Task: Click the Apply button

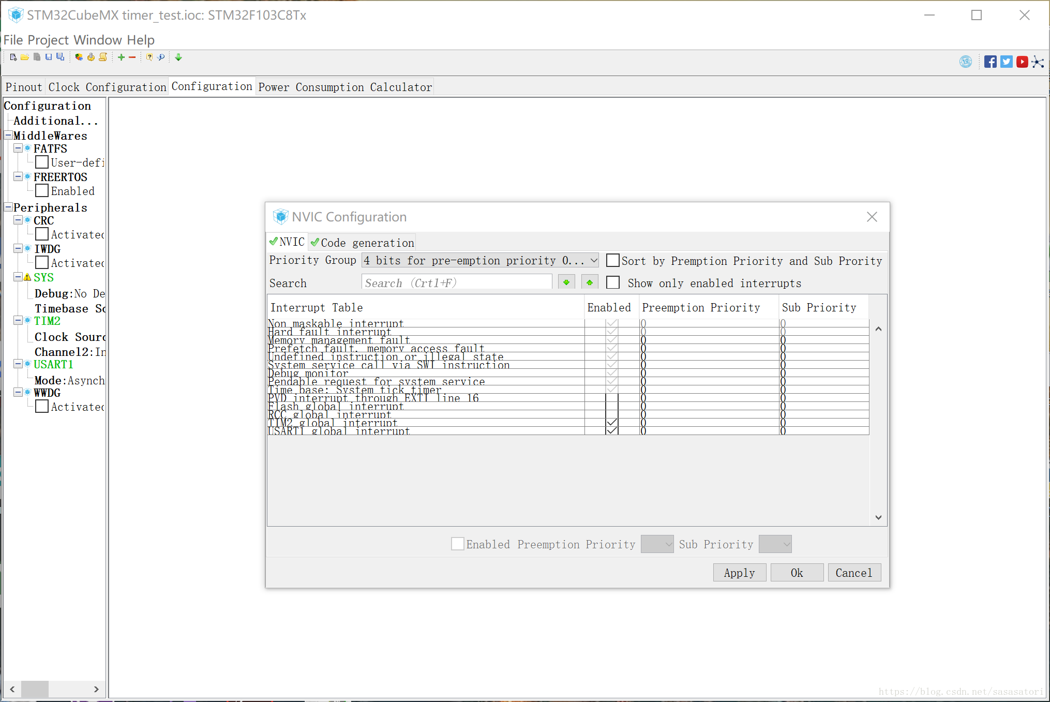Action: [739, 572]
